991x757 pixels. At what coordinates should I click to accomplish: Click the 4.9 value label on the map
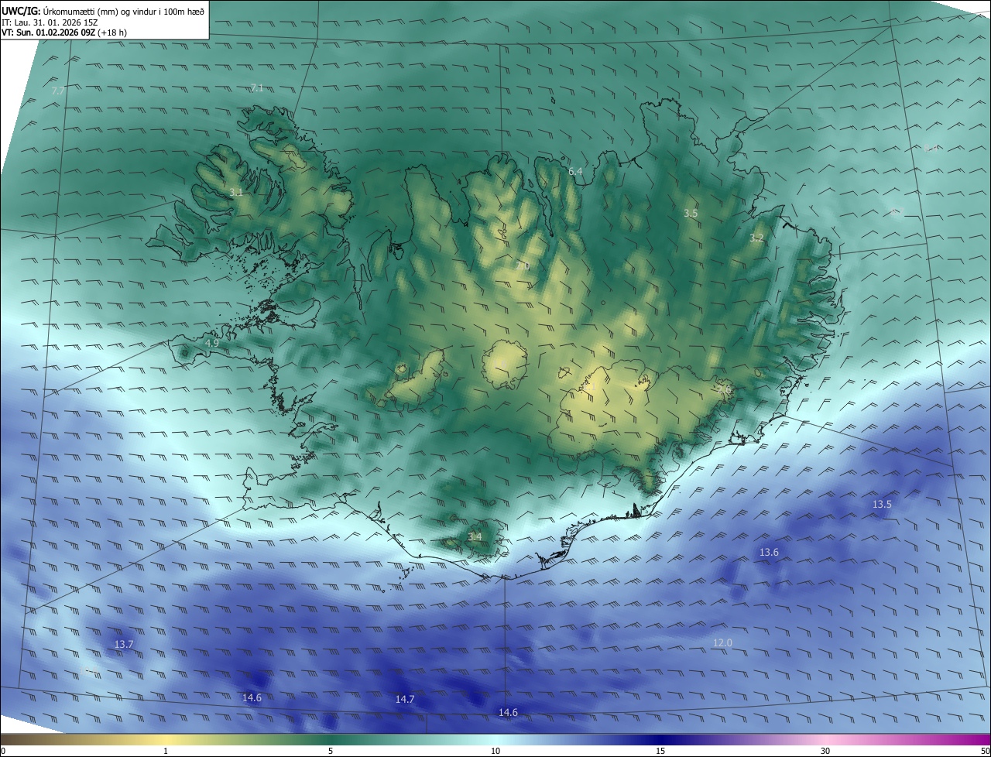point(212,343)
